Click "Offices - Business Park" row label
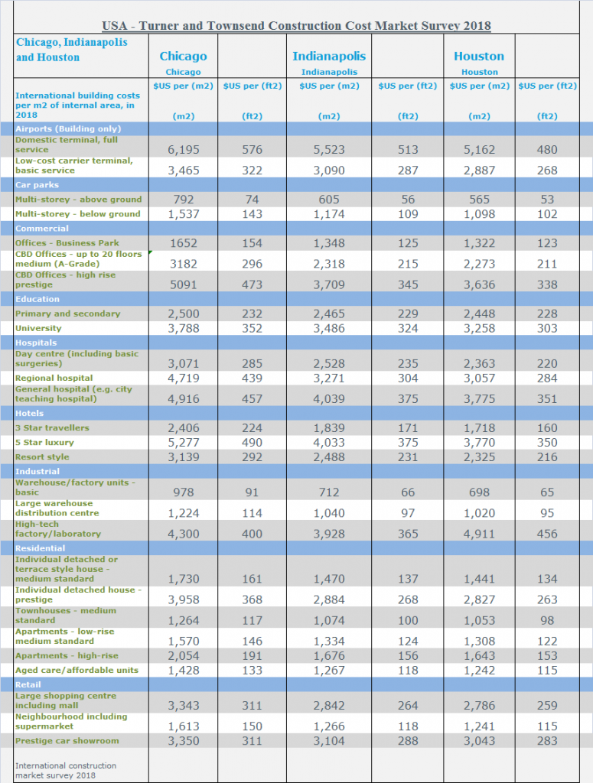 [67, 242]
